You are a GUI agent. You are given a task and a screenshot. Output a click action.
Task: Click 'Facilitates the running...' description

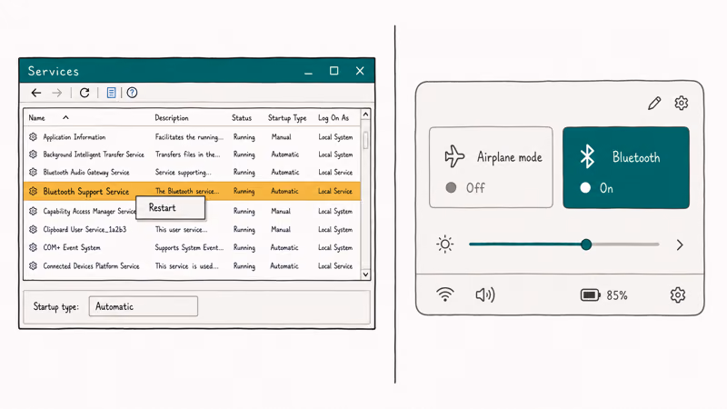(x=189, y=137)
